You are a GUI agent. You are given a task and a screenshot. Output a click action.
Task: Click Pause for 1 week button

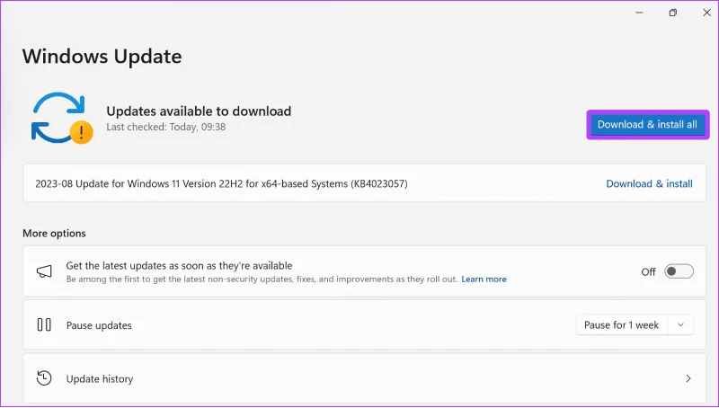tap(621, 325)
